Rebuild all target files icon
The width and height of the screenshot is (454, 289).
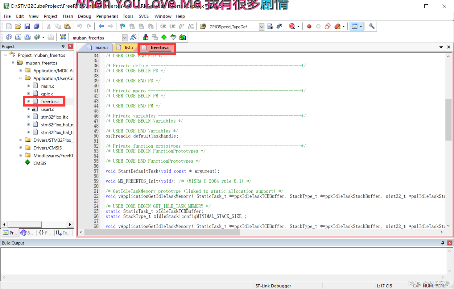pyautogui.click(x=27, y=37)
